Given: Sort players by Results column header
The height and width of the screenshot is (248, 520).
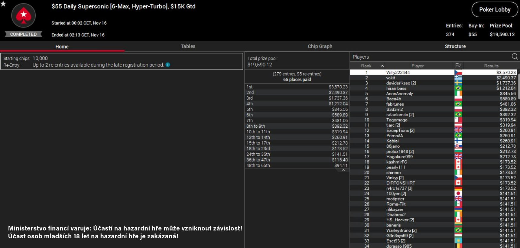Looking at the screenshot, I should 491,66.
